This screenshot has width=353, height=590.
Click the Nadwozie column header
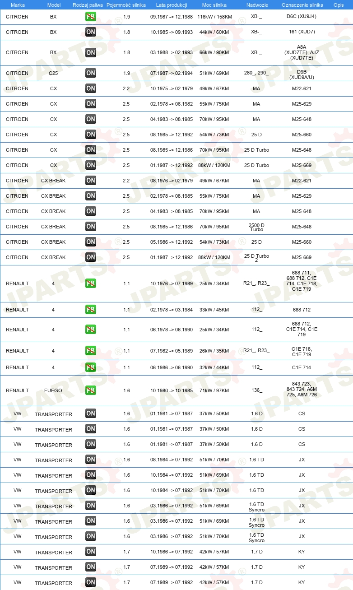256,5
